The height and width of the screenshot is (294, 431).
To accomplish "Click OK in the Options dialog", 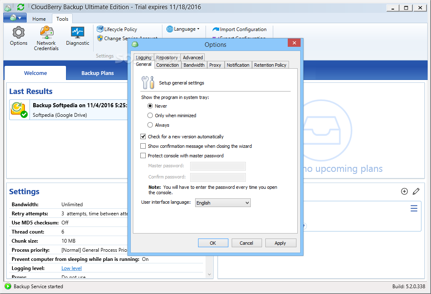I will (x=213, y=243).
